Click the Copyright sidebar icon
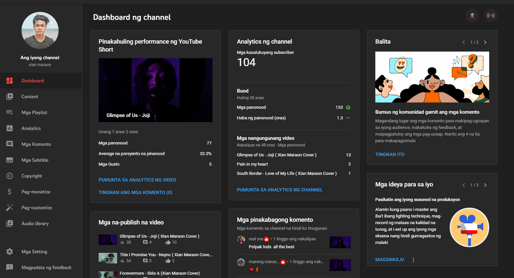The height and width of the screenshot is (278, 514). point(10,176)
